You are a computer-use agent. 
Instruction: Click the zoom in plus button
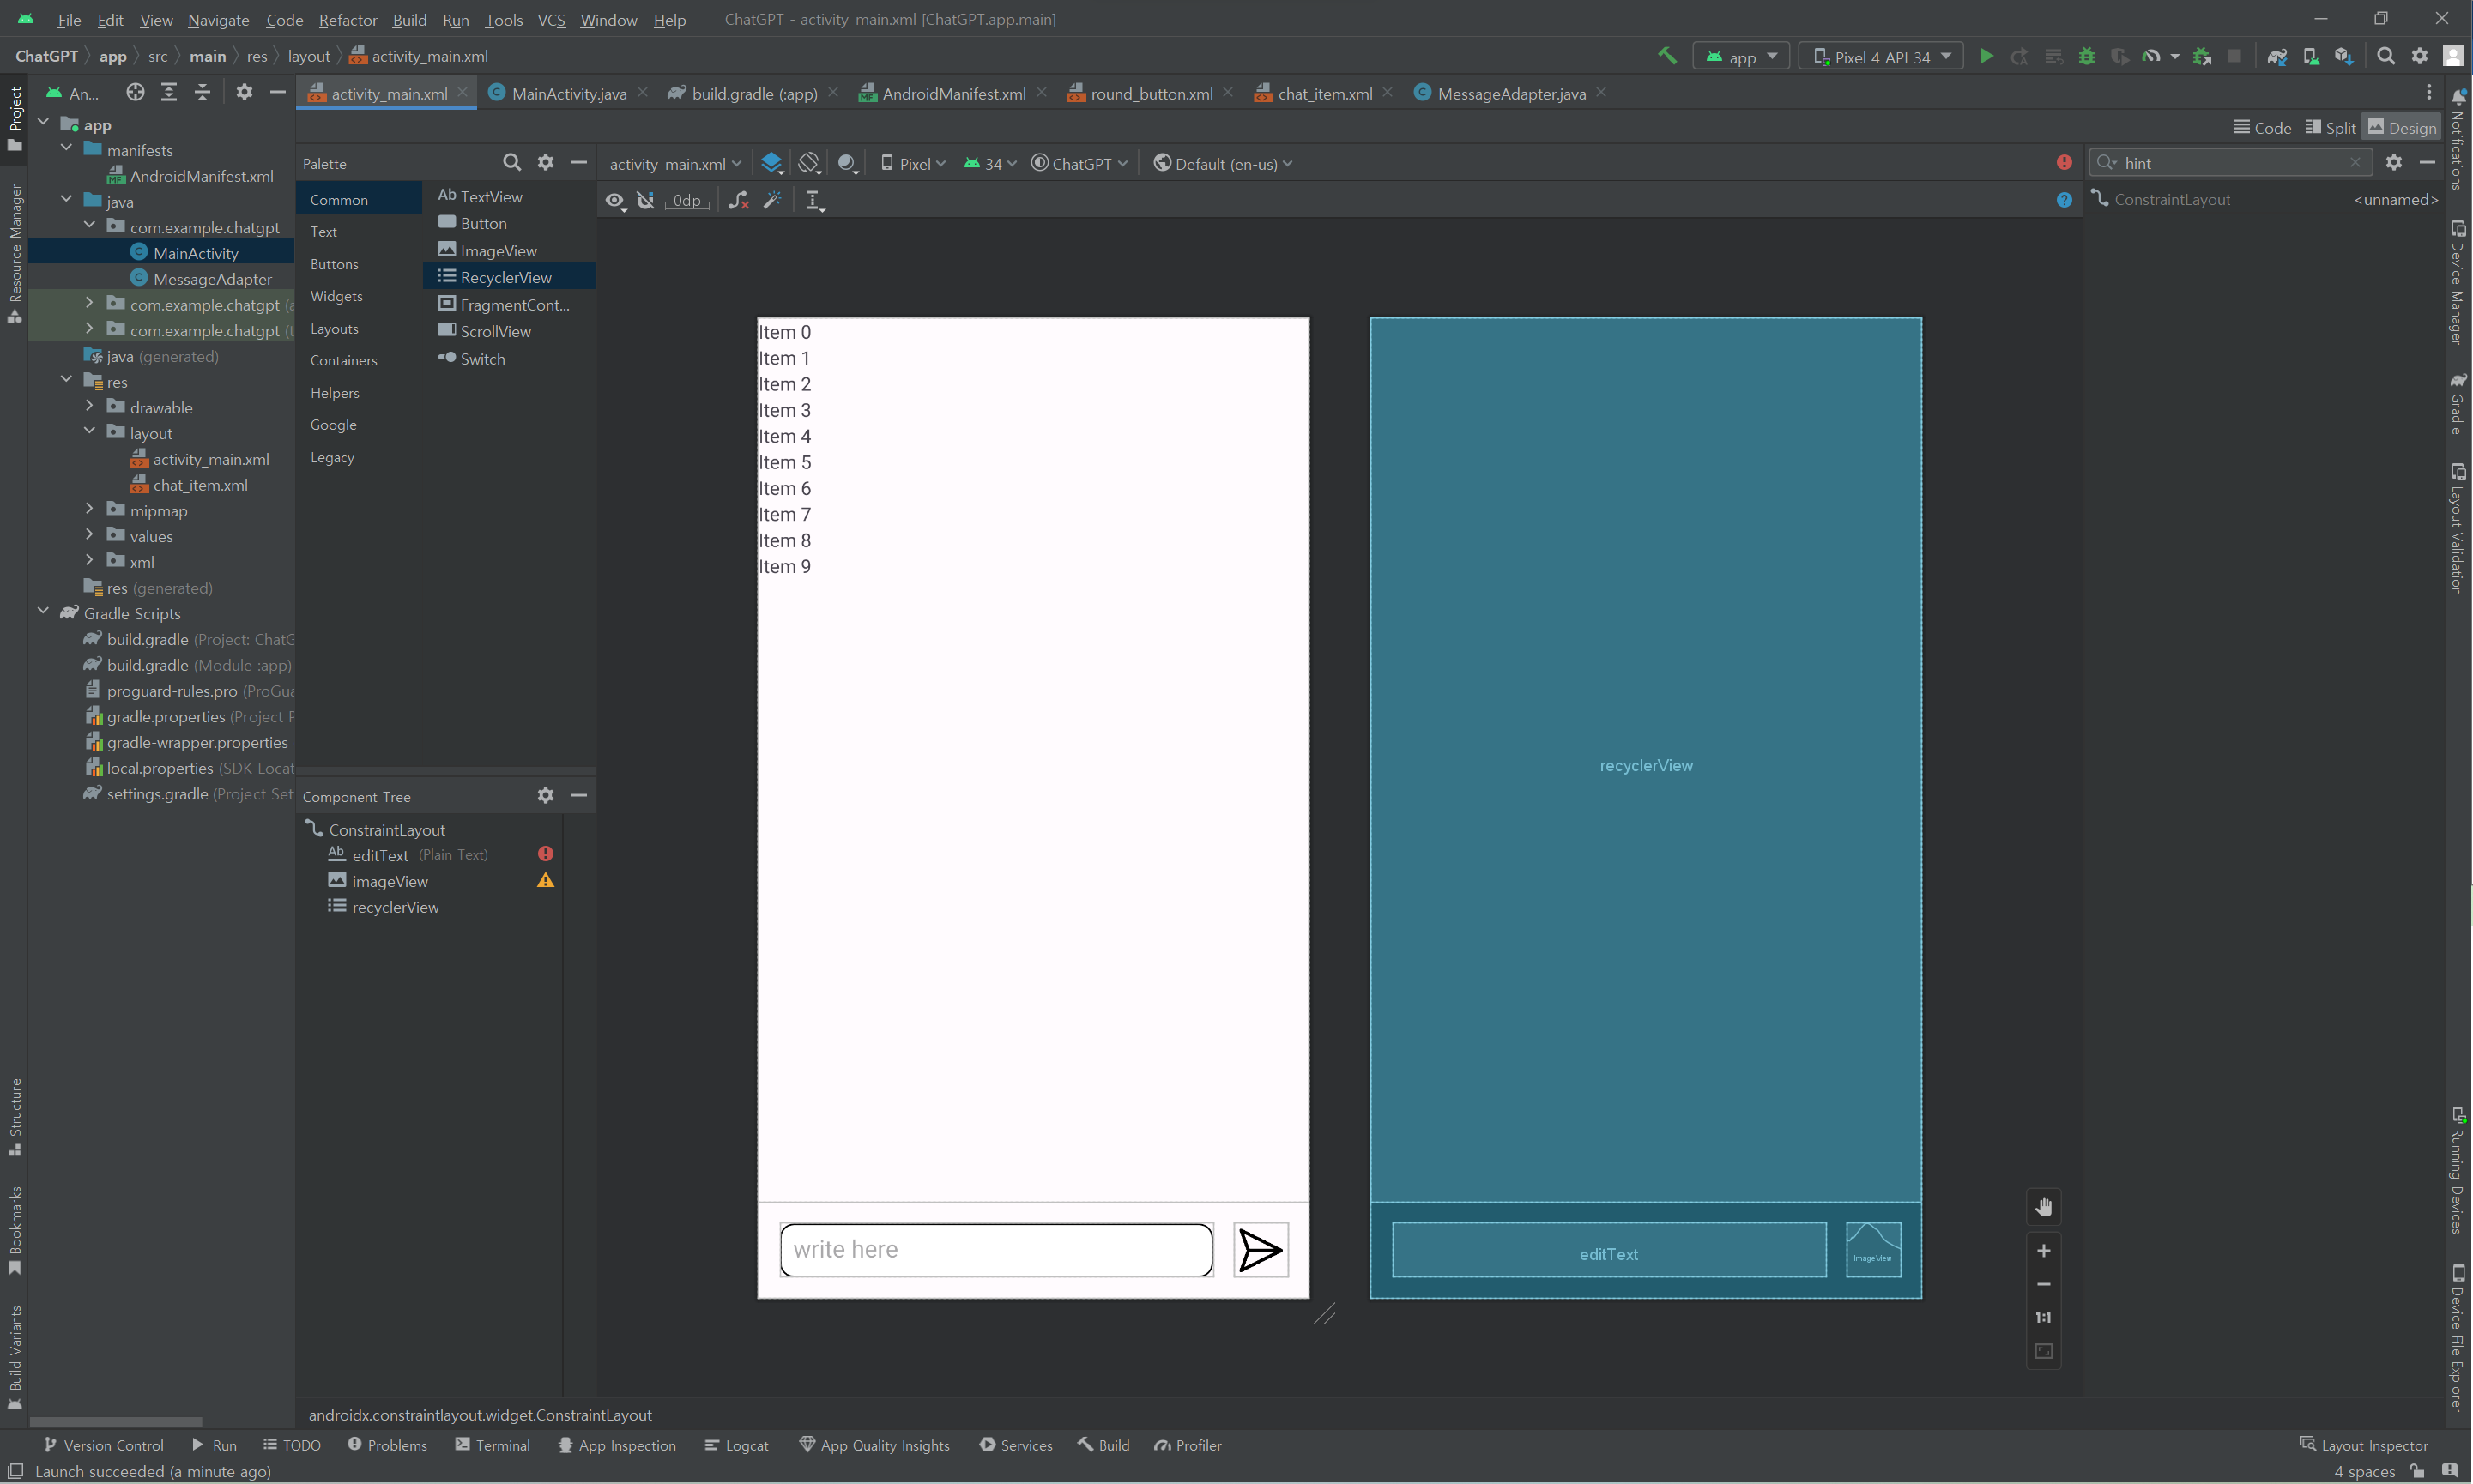pyautogui.click(x=2043, y=1251)
